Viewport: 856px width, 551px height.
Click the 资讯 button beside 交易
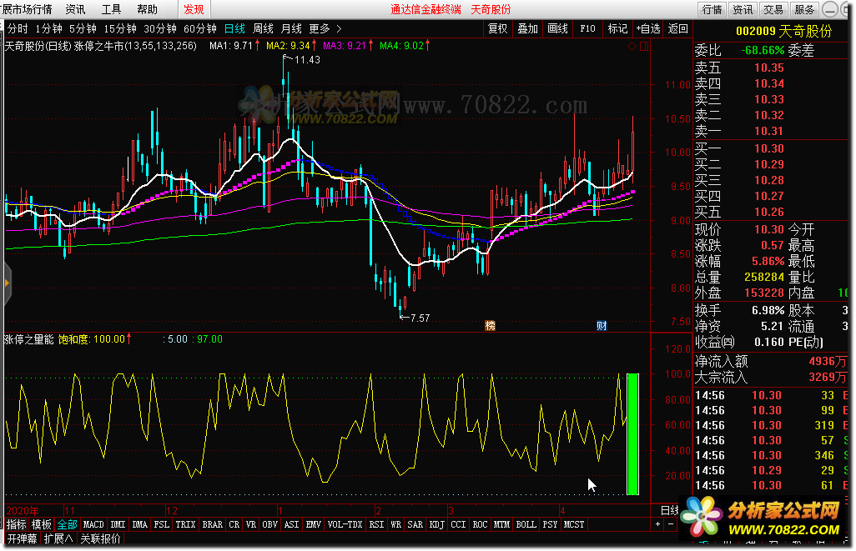click(743, 9)
